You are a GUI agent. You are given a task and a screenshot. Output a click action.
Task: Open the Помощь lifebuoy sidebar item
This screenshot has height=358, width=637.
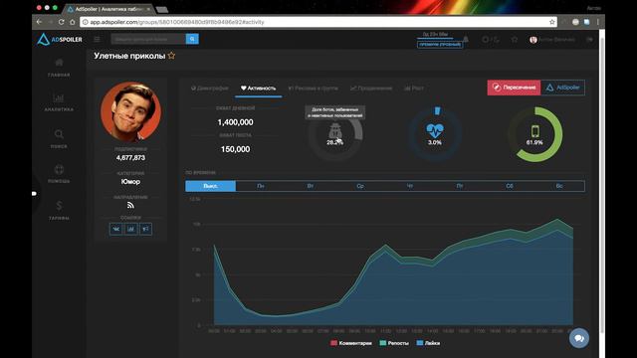coord(59,174)
